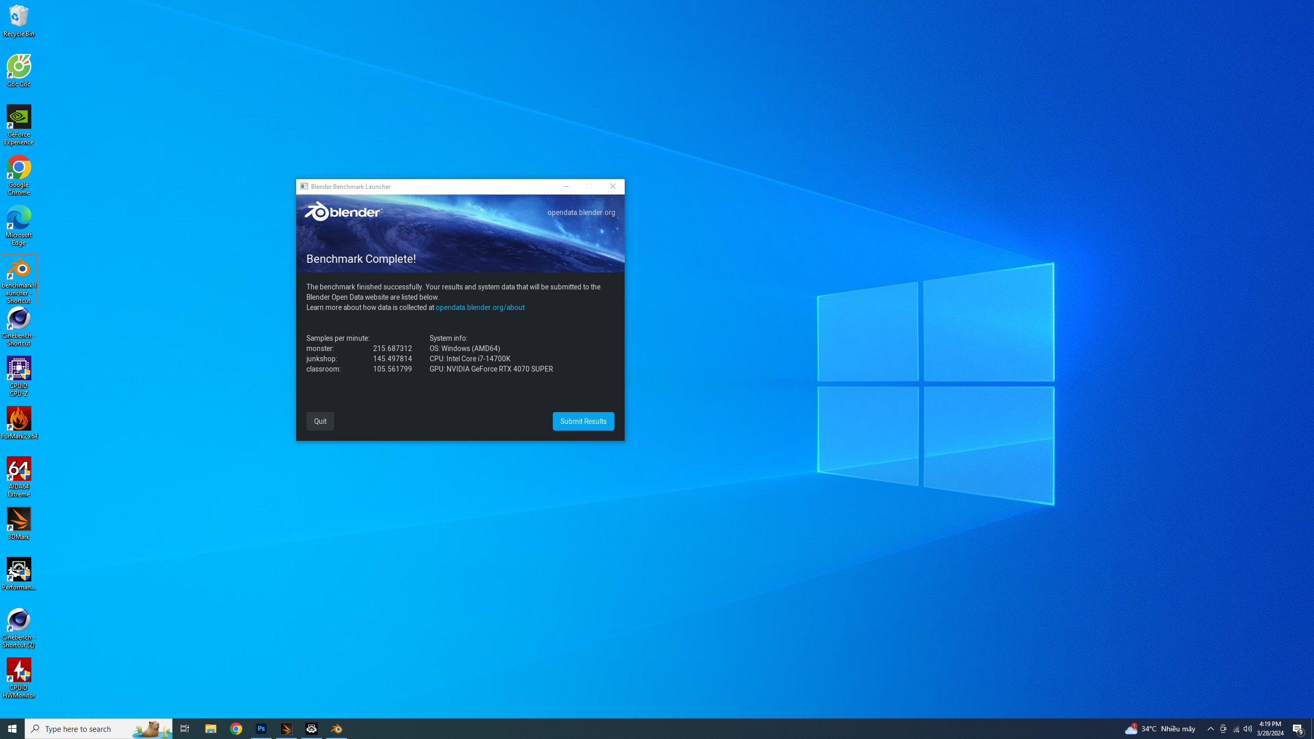Click the Benchmark Complete! heading
Viewport: 1314px width, 739px height.
pos(361,259)
